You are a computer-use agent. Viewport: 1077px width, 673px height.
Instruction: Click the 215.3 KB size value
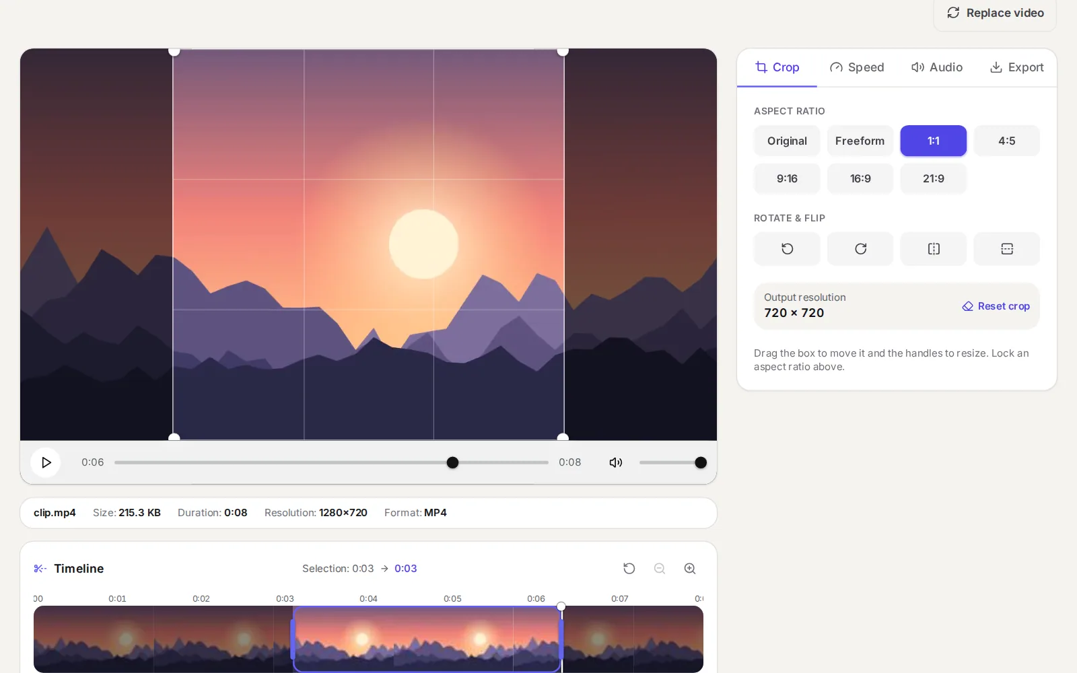(x=139, y=513)
